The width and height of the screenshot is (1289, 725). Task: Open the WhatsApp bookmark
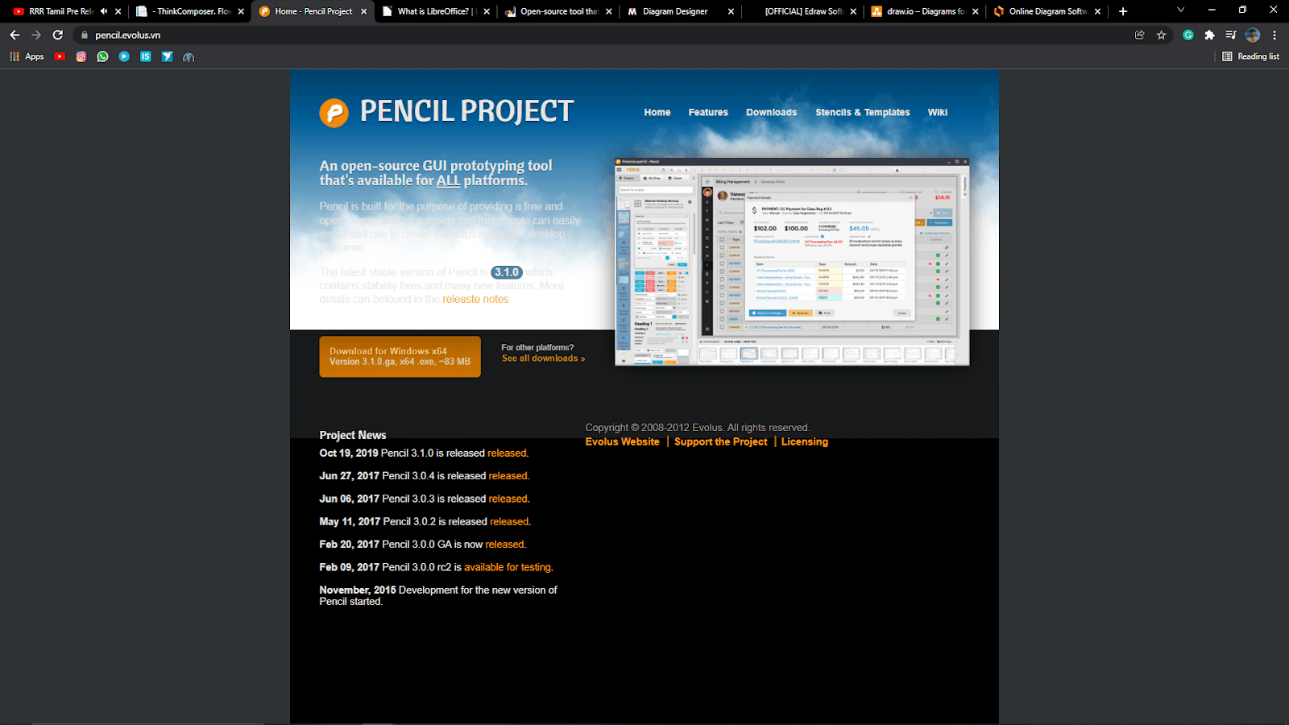click(x=102, y=56)
